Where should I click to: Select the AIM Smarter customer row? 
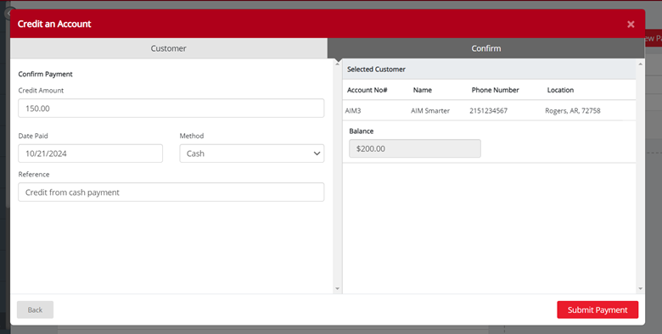[489, 110]
